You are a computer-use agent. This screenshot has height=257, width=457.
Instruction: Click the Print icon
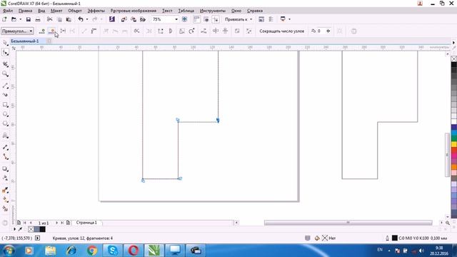tap(38, 19)
